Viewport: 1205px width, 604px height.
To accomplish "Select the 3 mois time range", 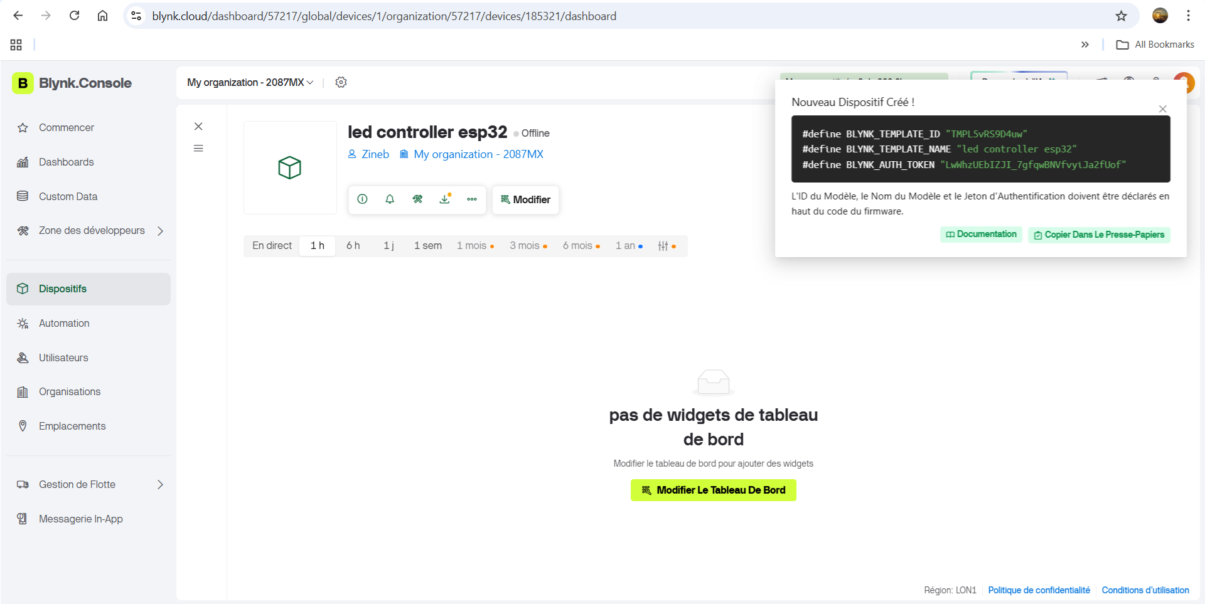I will (528, 246).
